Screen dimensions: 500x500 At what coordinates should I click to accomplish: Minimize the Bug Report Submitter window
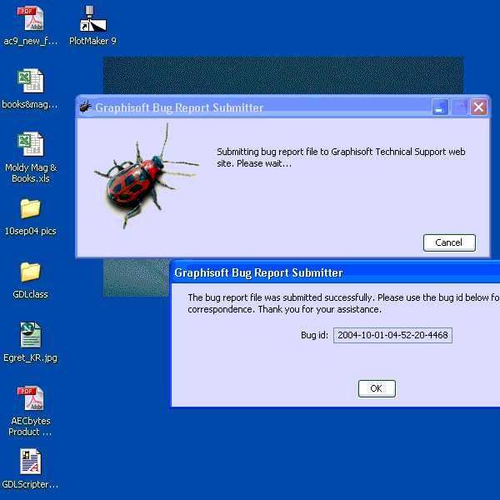(440, 107)
